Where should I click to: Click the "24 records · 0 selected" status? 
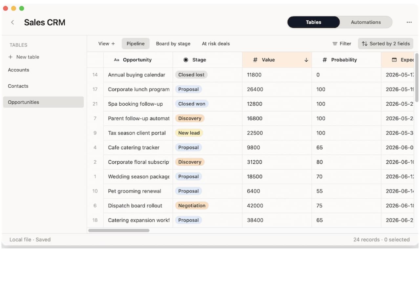[381, 240]
